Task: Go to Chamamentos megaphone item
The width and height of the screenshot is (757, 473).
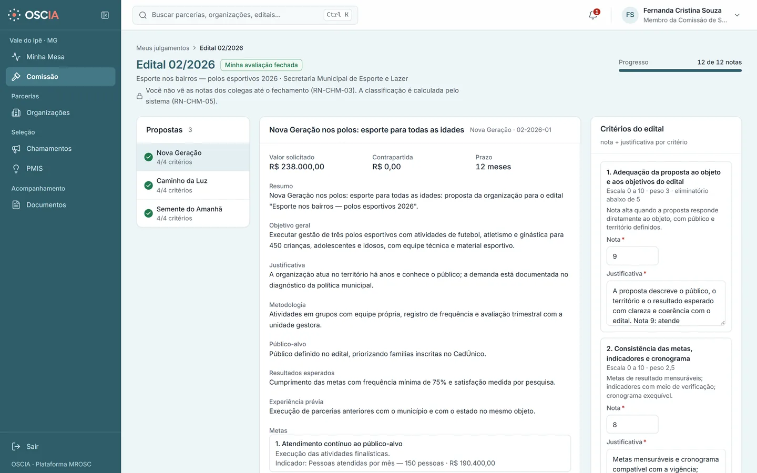Action: click(x=60, y=149)
